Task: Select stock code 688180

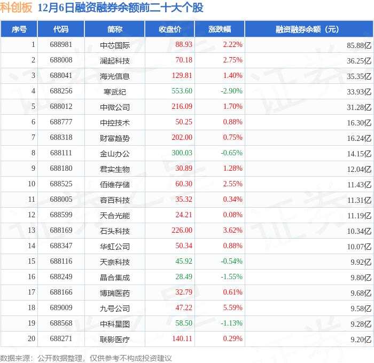Action: [x=61, y=169]
